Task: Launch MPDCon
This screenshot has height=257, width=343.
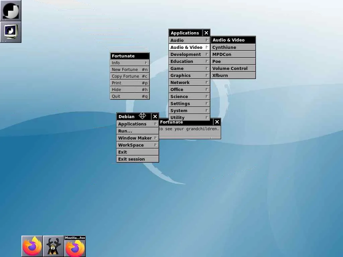Action: coord(233,54)
